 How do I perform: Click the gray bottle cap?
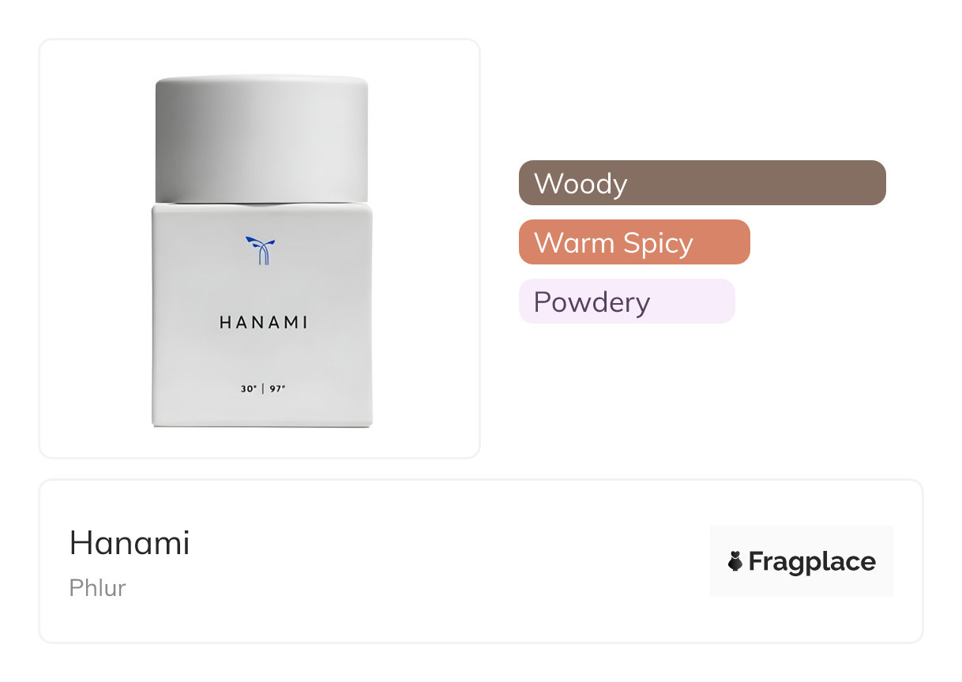261,138
